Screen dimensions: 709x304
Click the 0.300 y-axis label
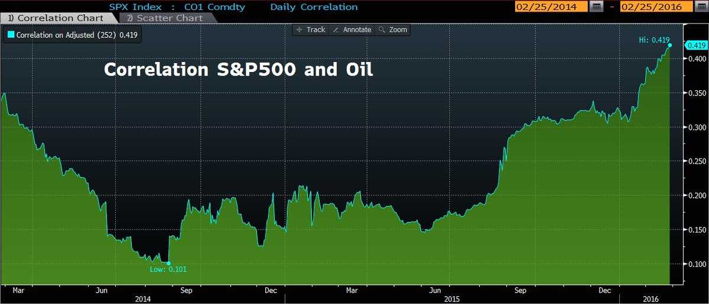pyautogui.click(x=696, y=127)
